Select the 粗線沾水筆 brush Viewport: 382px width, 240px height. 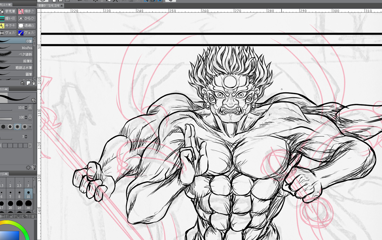[16, 67]
